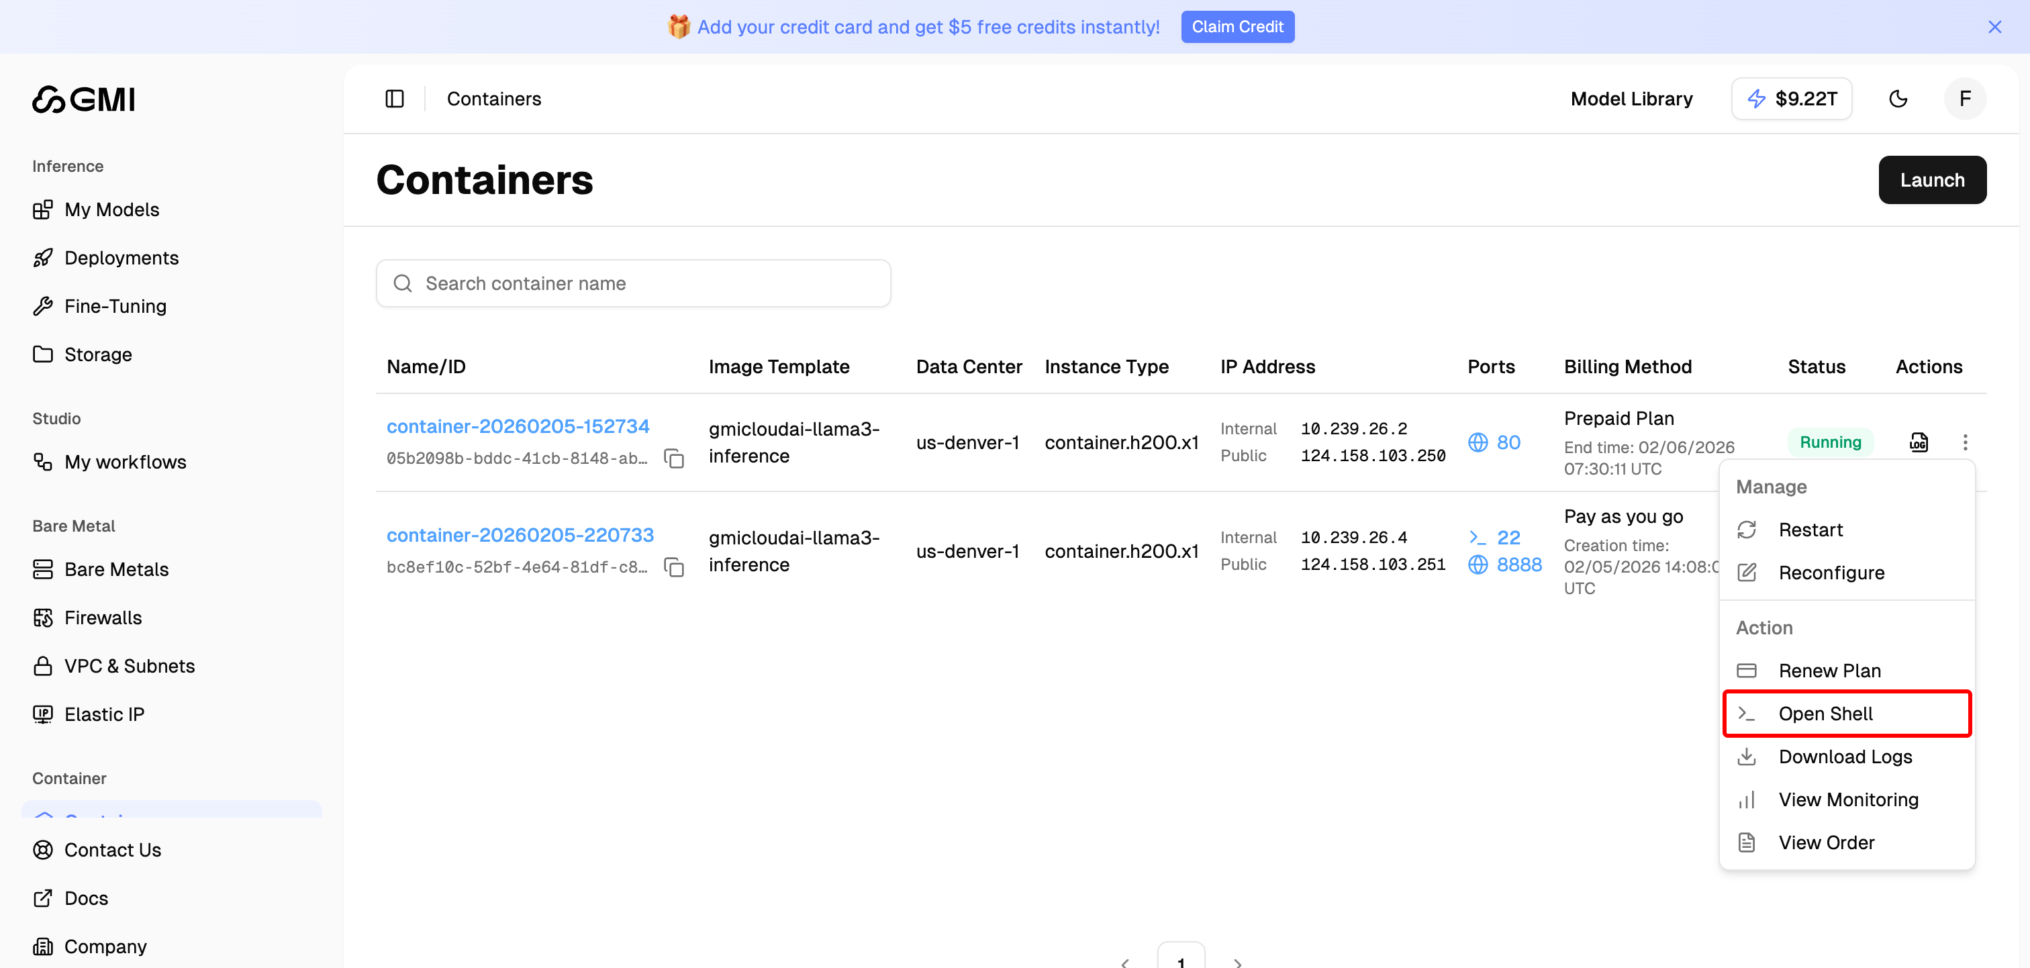Collapse the sidebar panel toggle
Viewport: 2030px width, 968px height.
point(394,99)
